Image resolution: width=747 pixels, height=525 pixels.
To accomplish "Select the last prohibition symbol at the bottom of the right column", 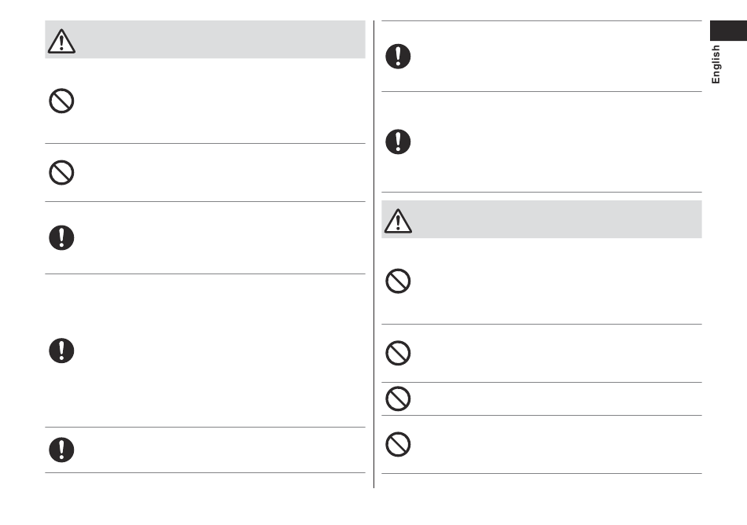I will coord(398,444).
